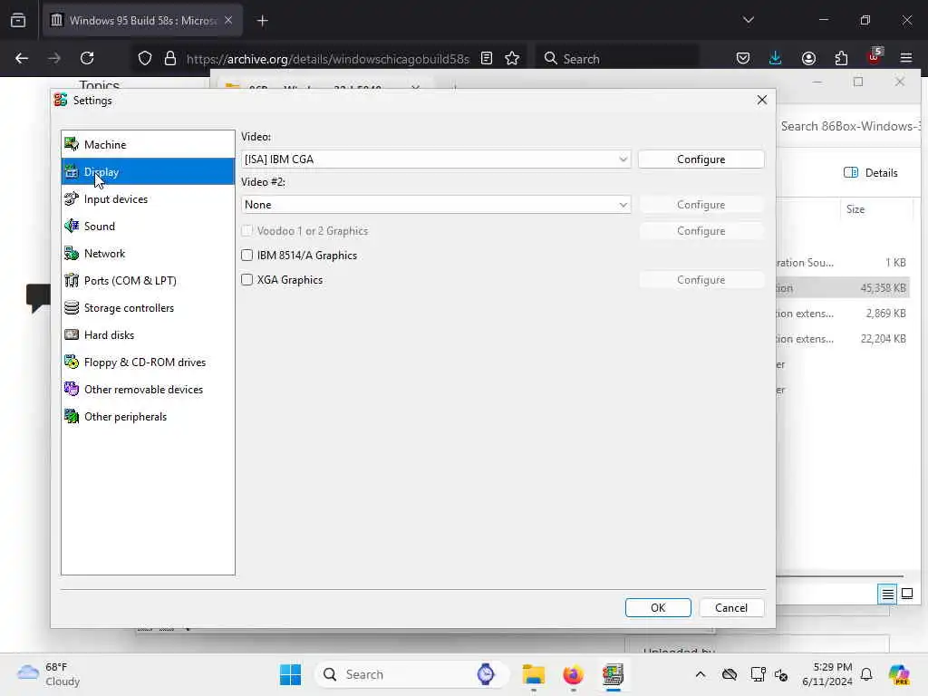Open Storage controllers settings
The height and width of the screenshot is (696, 928).
click(148, 308)
